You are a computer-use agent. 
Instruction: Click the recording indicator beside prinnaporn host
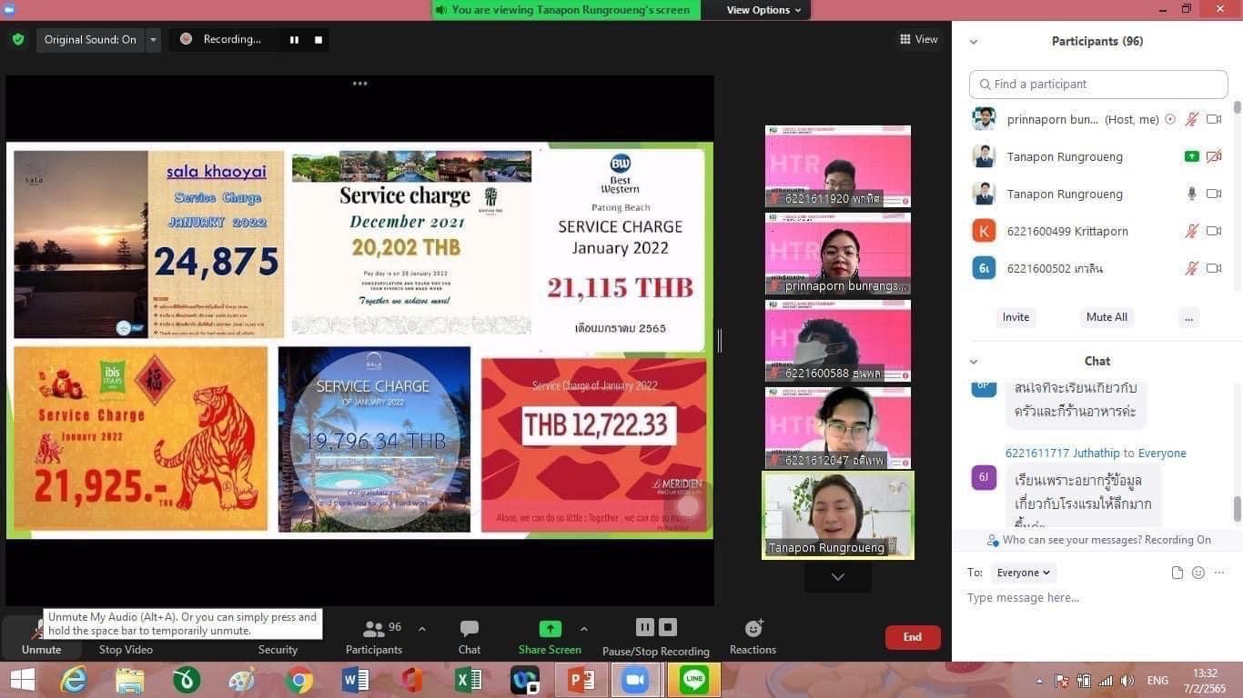click(1170, 119)
